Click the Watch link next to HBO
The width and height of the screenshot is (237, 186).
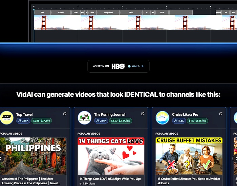pos(135,66)
